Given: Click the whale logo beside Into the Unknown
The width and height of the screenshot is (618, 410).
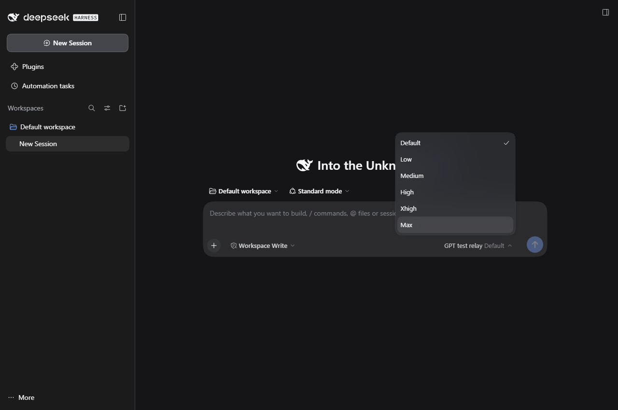Looking at the screenshot, I should (305, 165).
